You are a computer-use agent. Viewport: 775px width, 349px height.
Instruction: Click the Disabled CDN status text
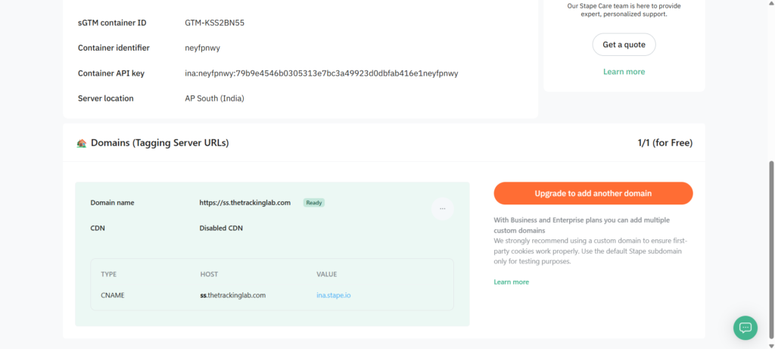(x=221, y=228)
